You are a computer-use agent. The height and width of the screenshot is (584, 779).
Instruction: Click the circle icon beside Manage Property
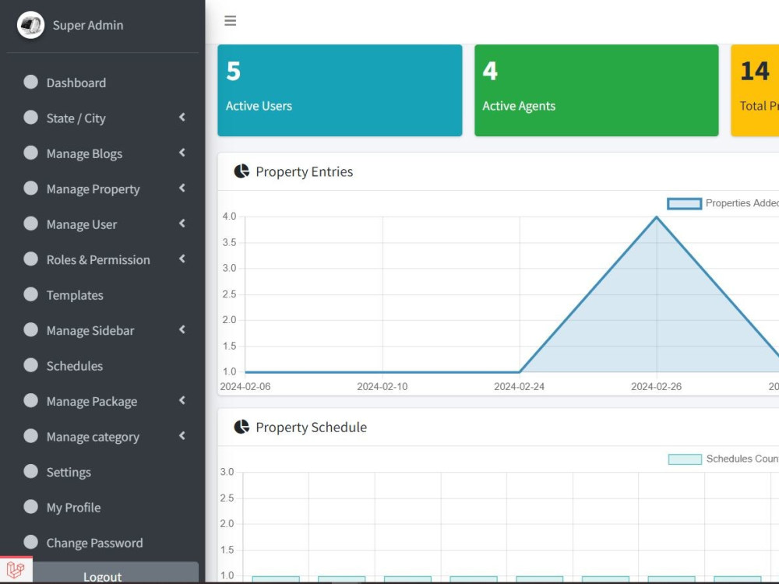(x=31, y=188)
